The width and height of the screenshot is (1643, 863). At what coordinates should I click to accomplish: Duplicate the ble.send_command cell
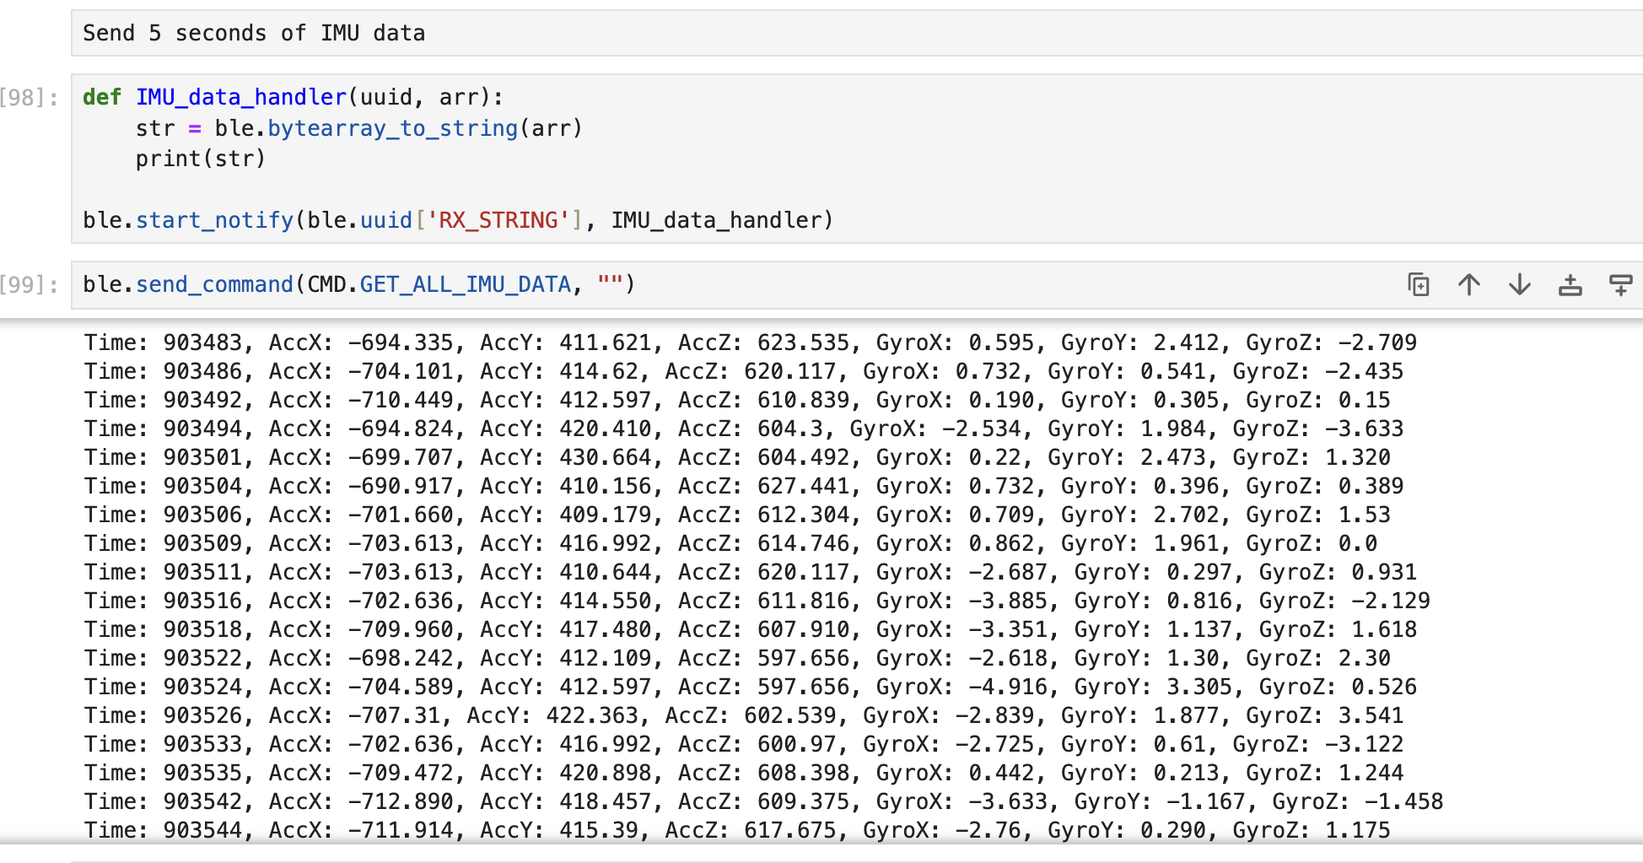(x=1419, y=285)
